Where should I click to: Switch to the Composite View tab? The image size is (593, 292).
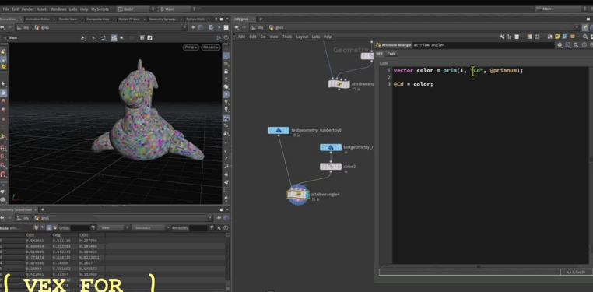pyautogui.click(x=97, y=19)
